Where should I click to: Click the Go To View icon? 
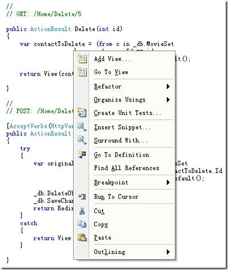pyautogui.click(x=82, y=72)
